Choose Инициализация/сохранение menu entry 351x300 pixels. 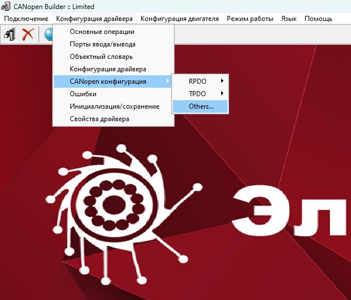pos(113,106)
